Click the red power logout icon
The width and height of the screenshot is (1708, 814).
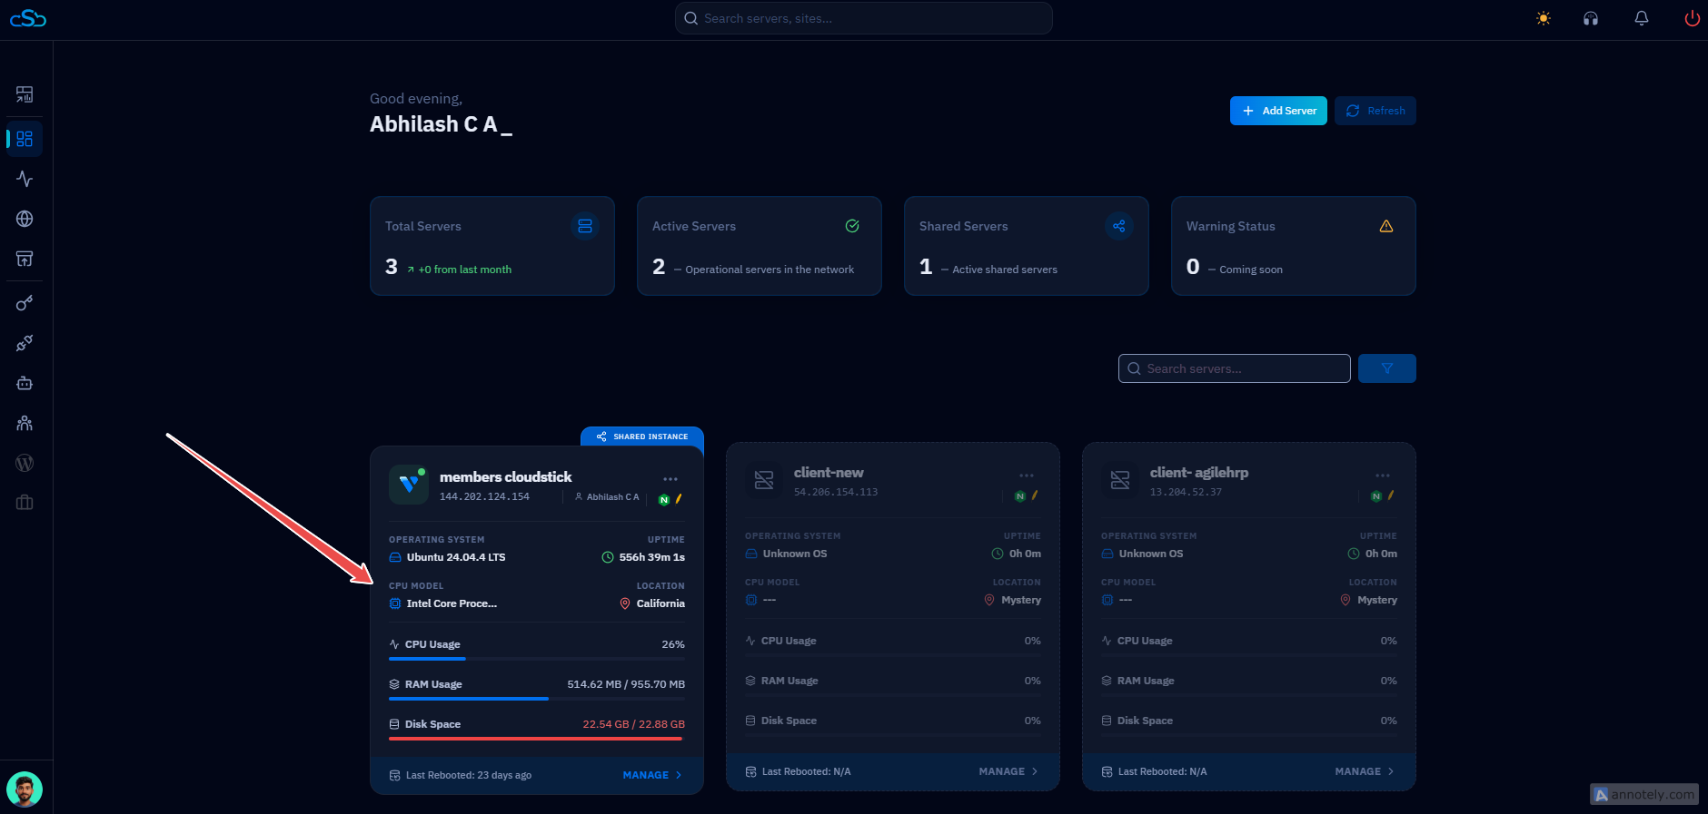coord(1692,18)
